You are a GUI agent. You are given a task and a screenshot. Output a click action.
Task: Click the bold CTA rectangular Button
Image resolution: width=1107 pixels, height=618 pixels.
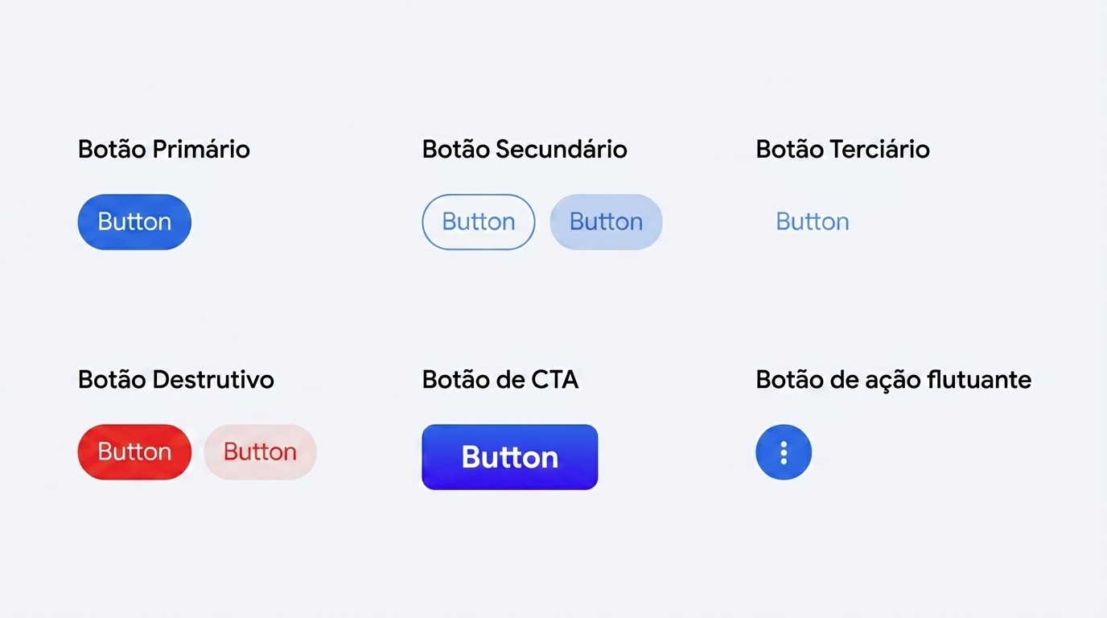[510, 457]
